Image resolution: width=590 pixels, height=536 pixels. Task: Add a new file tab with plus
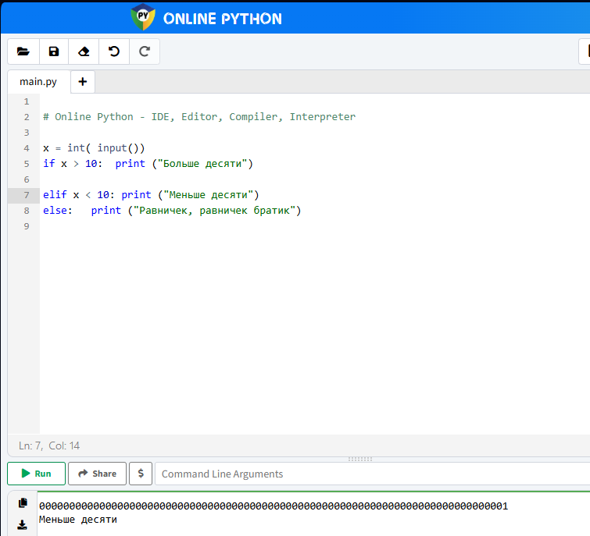click(x=82, y=82)
